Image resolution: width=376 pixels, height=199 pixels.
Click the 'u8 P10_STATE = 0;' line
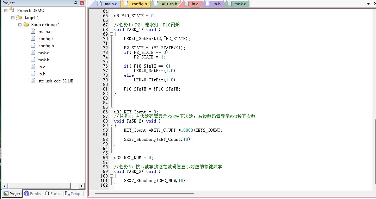click(x=135, y=16)
